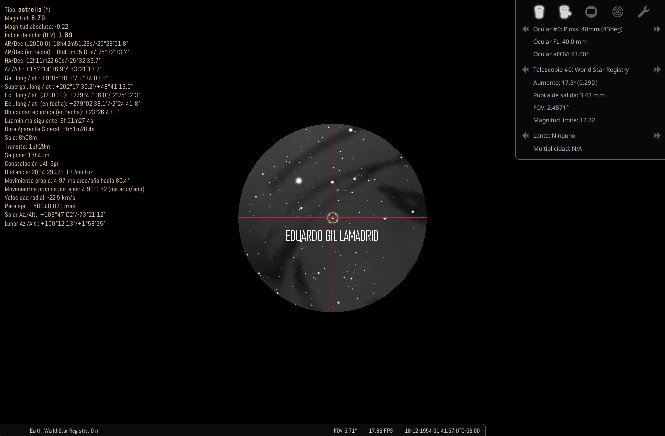Click 'Earth, World Star Registry, 0 m' location in status bar

click(x=64, y=431)
